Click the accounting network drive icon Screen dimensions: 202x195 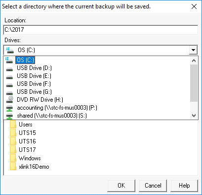pos(9,108)
